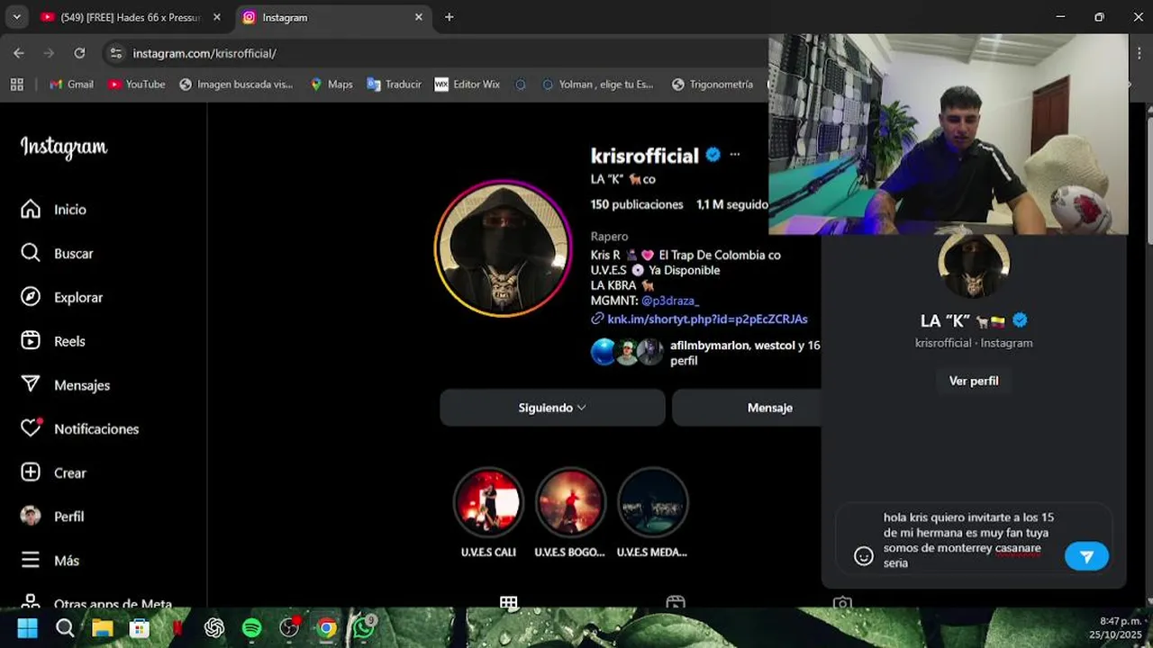Viewport: 1153px width, 648px height.
Task: Close the YouTube browser tab
Action: pos(217,17)
